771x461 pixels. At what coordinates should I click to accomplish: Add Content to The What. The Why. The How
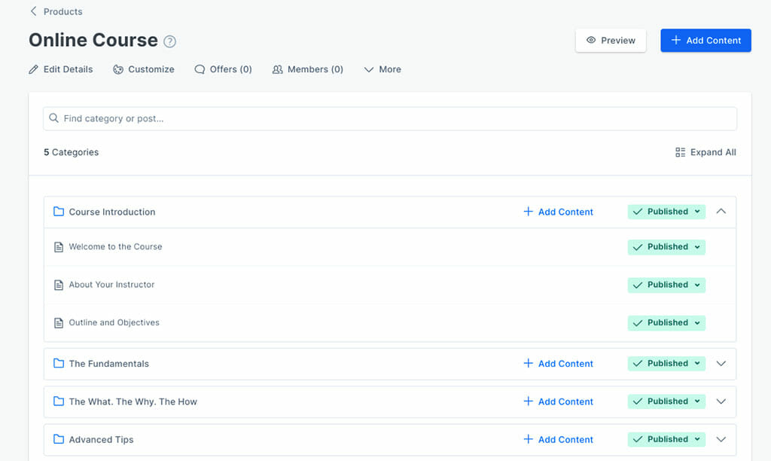pos(559,401)
